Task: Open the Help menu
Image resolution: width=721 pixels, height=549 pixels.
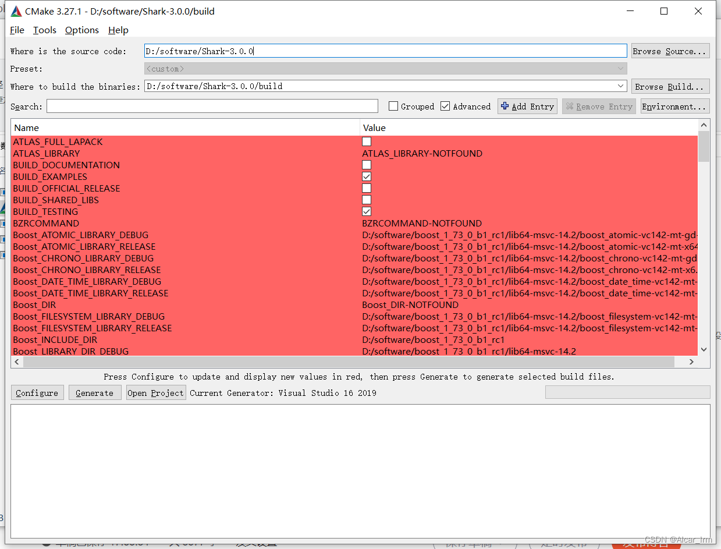Action: click(x=118, y=30)
